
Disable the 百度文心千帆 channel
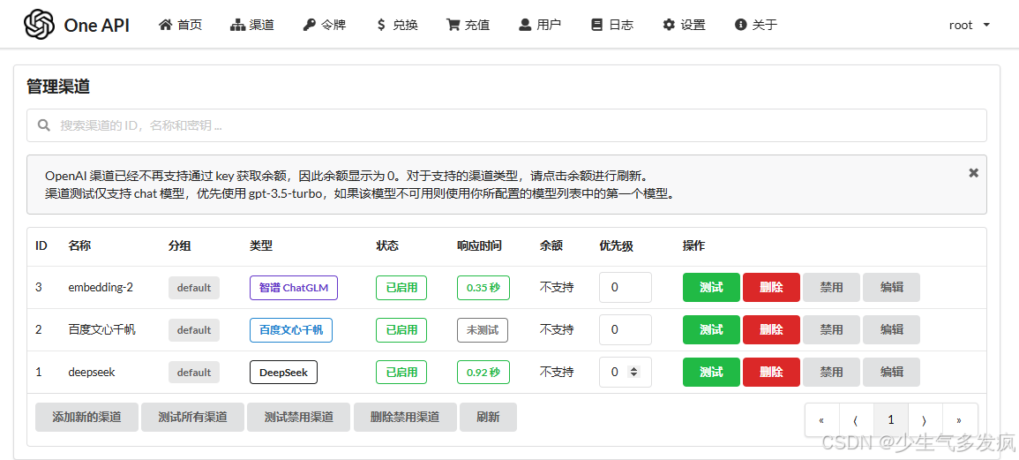[x=831, y=330]
